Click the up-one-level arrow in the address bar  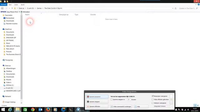click(x=12, y=8)
